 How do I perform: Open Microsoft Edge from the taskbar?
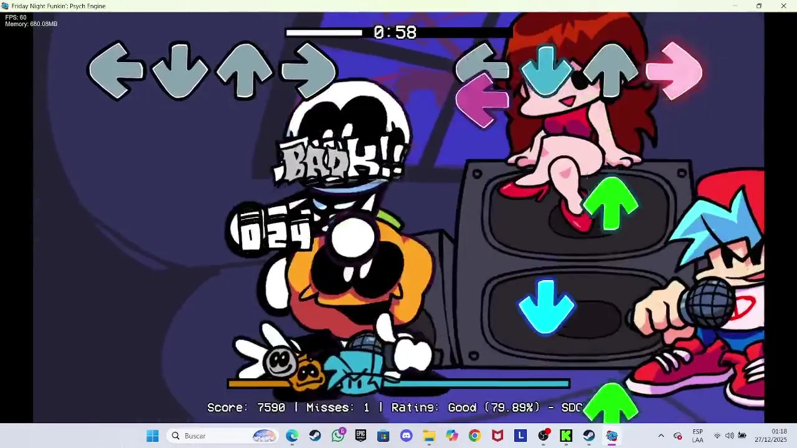pos(292,436)
